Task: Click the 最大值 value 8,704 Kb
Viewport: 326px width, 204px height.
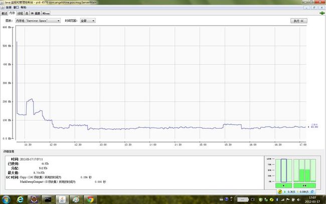Action: click(39, 173)
